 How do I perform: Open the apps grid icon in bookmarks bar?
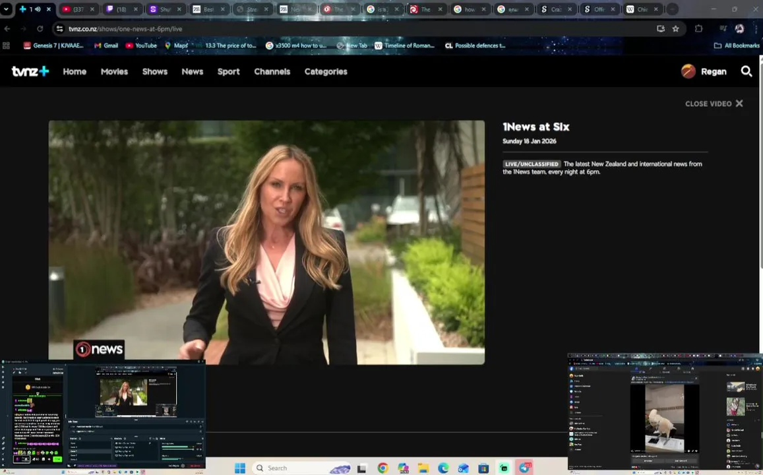click(7, 46)
